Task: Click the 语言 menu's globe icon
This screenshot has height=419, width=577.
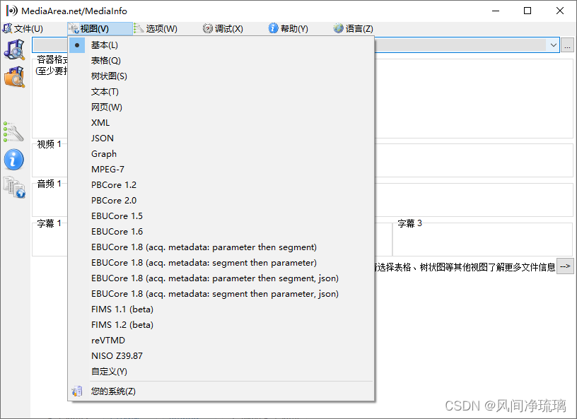Action: click(338, 28)
